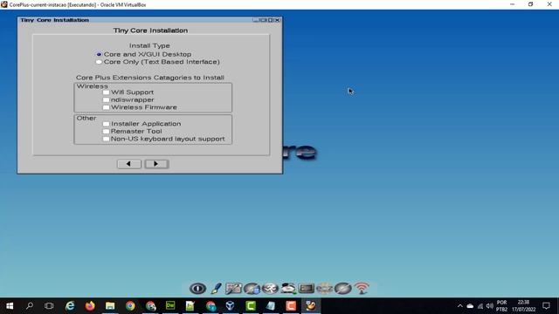Click the 'Install Type' heading

[149, 45]
